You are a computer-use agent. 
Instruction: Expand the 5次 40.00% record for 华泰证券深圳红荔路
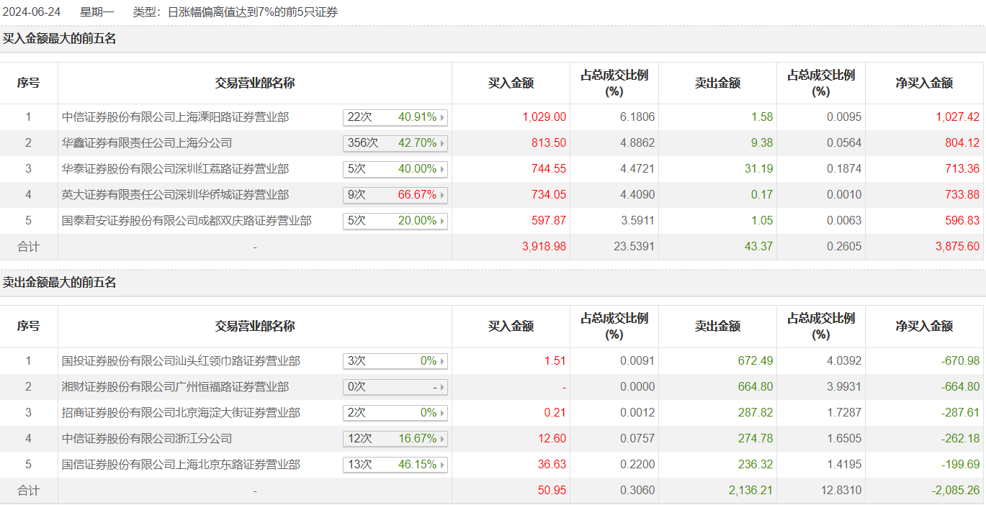pos(395,169)
